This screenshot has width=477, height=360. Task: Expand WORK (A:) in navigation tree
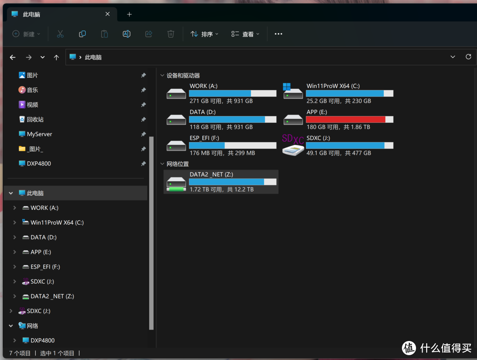[x=15, y=208]
